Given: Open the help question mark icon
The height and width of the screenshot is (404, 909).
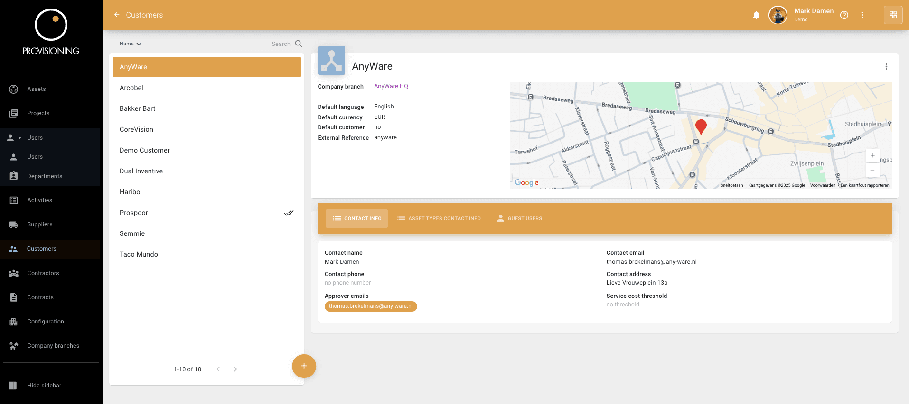Looking at the screenshot, I should tap(844, 15).
